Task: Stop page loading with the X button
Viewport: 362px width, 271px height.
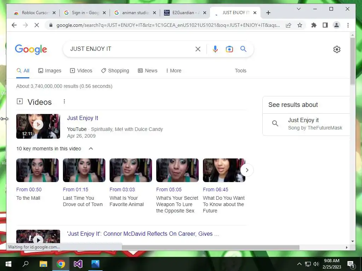Action: click(37, 25)
